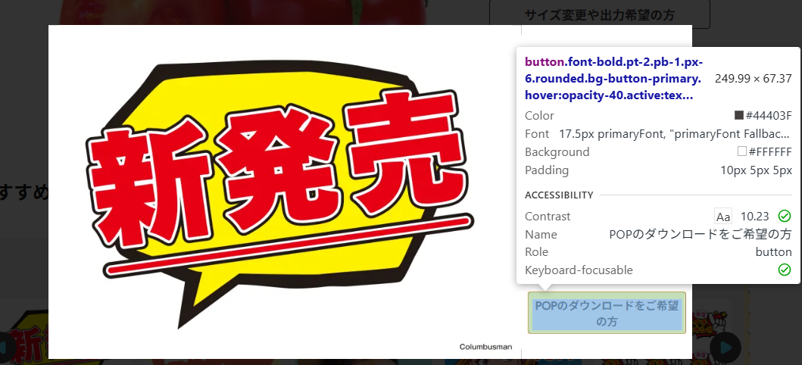802x365 pixels.
Task: Click the dark #44403F color swatch
Action: point(739,116)
